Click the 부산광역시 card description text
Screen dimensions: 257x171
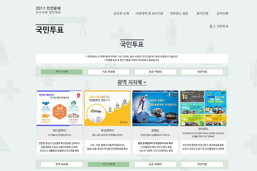pyautogui.click(x=107, y=147)
